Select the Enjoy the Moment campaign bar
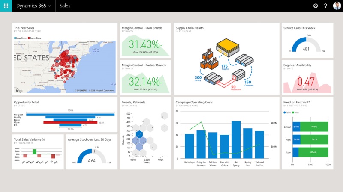343x192 pixels. pyautogui.click(x=201, y=144)
